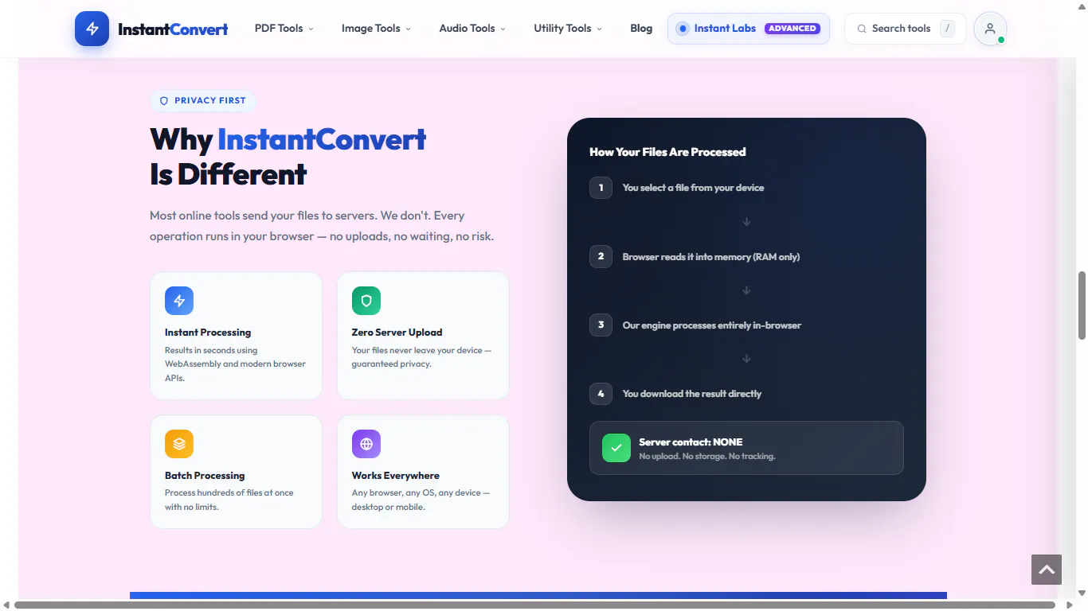Click 'No upload. No storage. No tracking.' text

pyautogui.click(x=707, y=457)
